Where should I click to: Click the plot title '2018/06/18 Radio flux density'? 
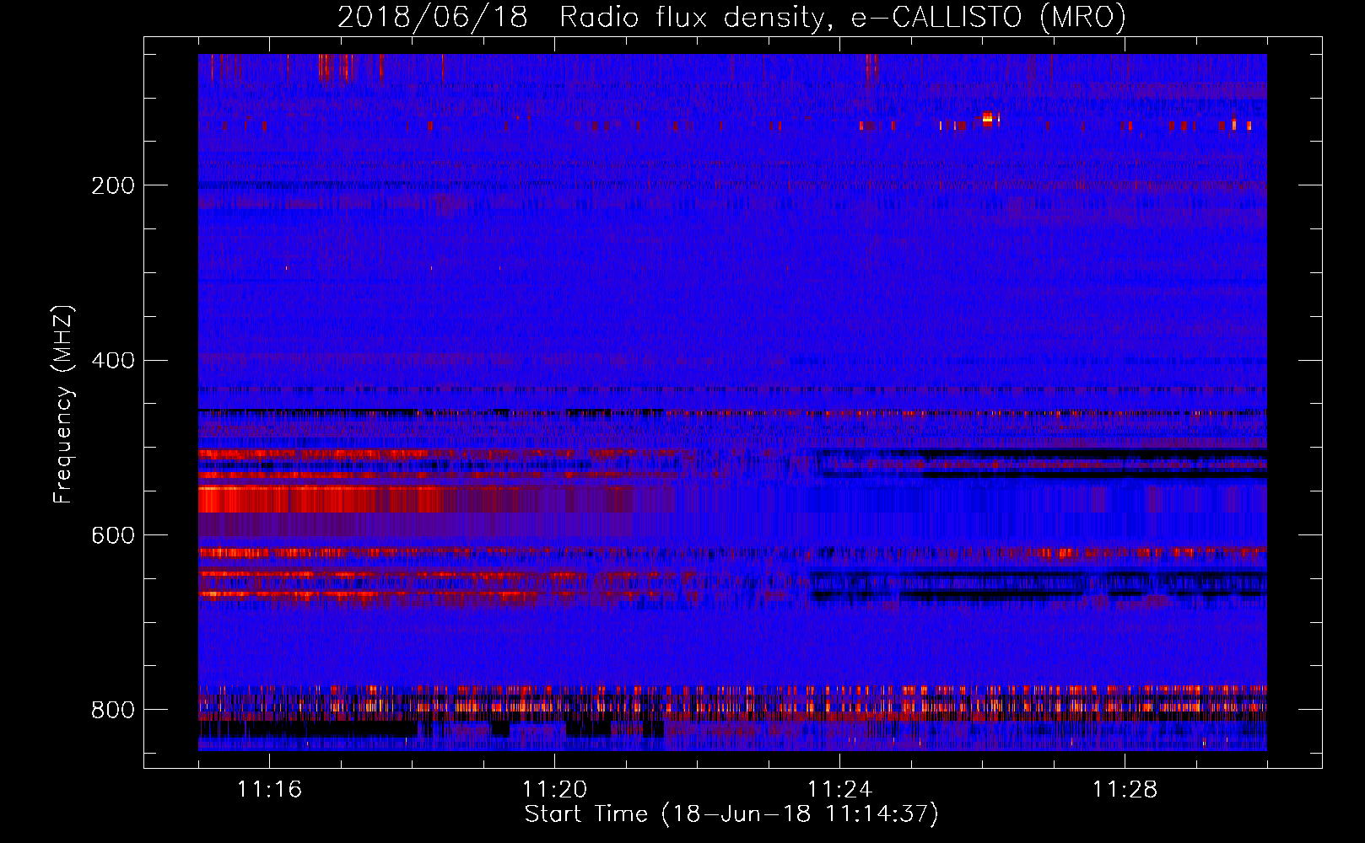731,17
